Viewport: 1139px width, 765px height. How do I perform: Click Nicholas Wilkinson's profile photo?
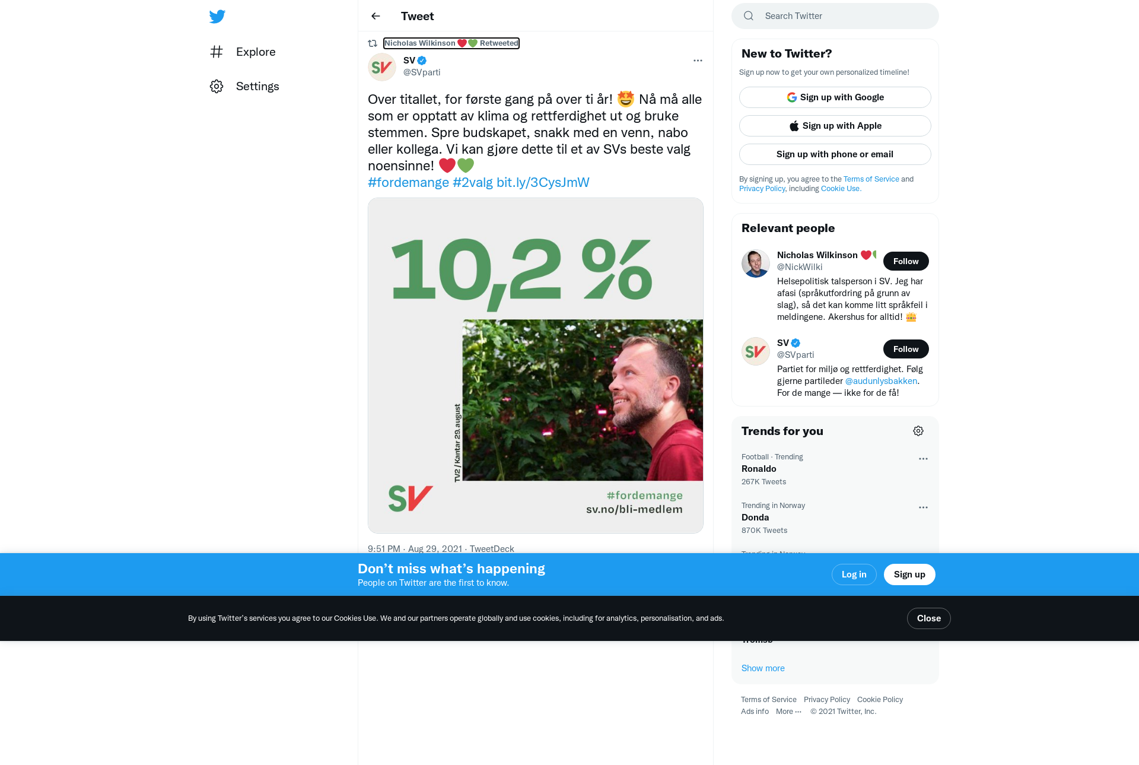coord(756,263)
